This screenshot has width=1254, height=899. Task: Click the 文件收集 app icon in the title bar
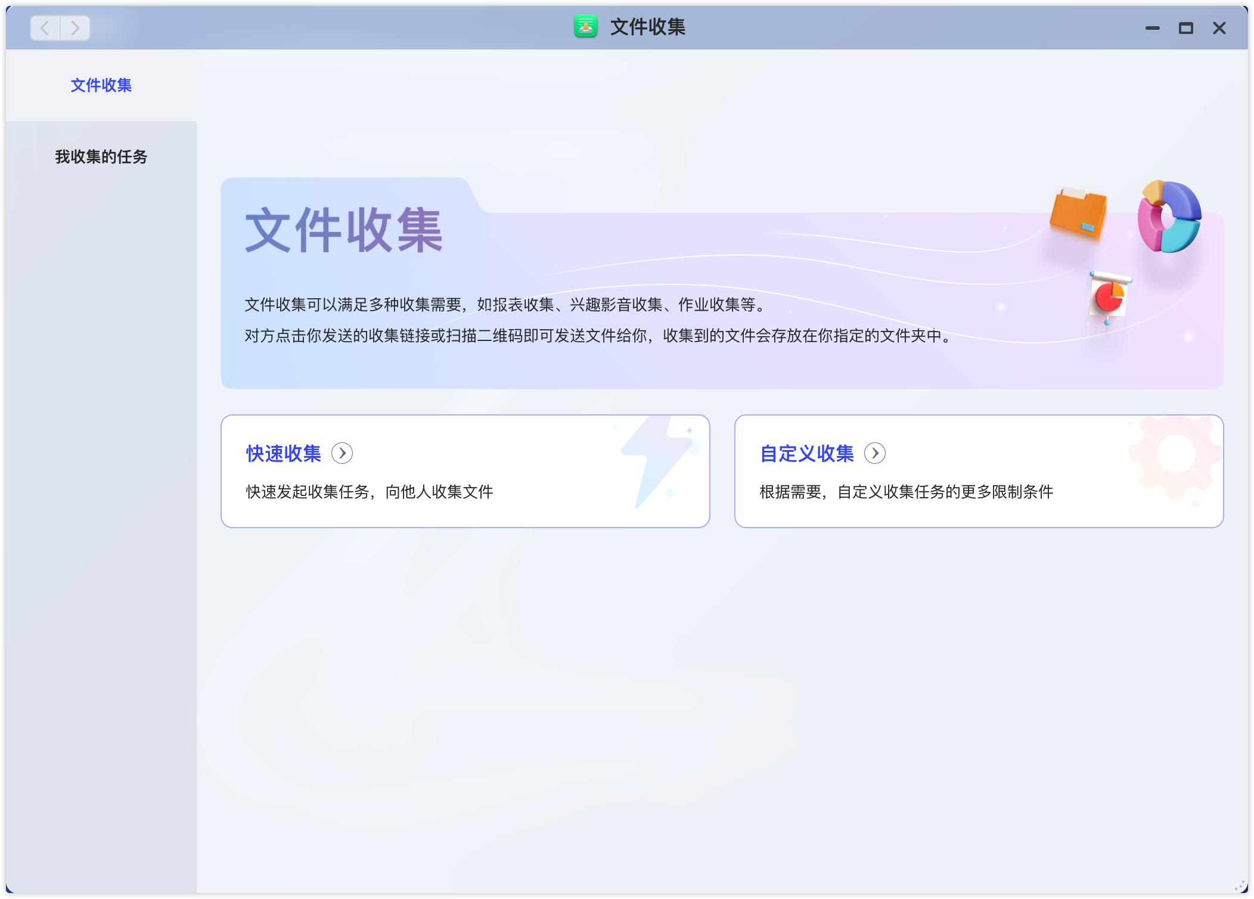585,27
